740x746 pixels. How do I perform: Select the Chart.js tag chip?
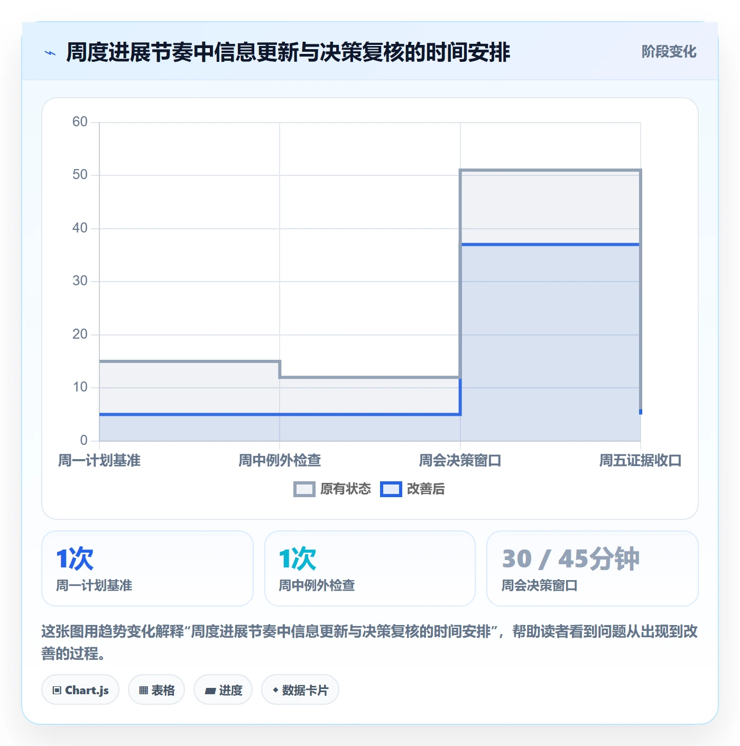coord(80,690)
